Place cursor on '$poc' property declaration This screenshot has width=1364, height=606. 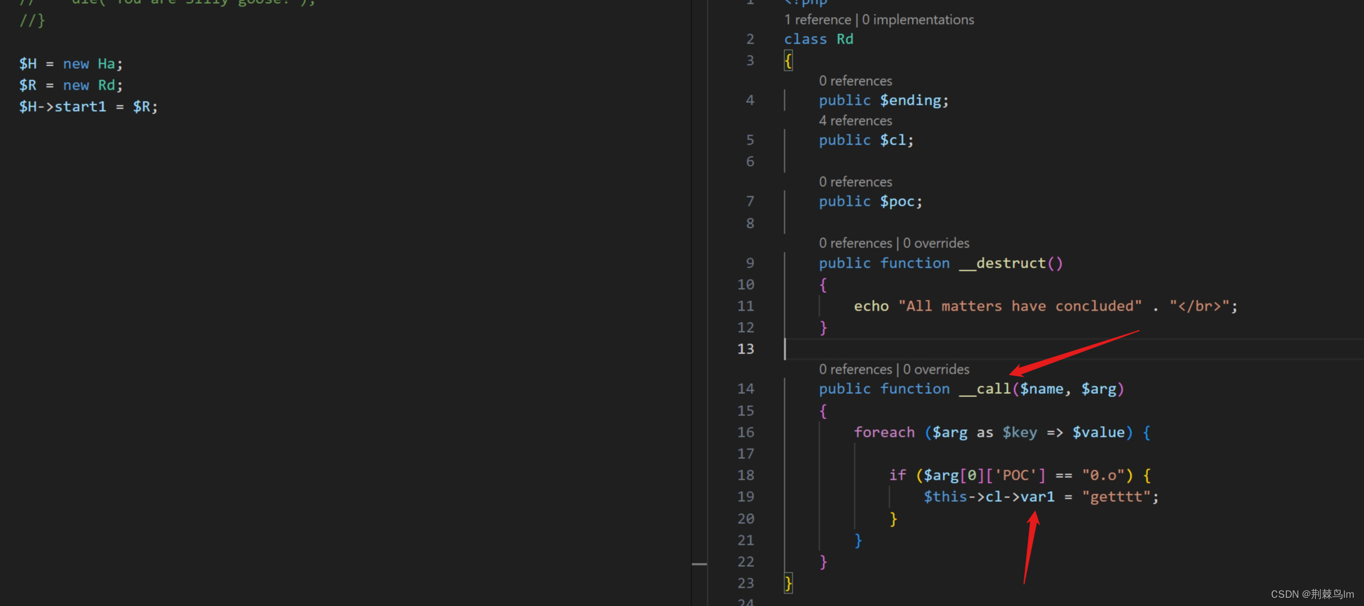[897, 201]
